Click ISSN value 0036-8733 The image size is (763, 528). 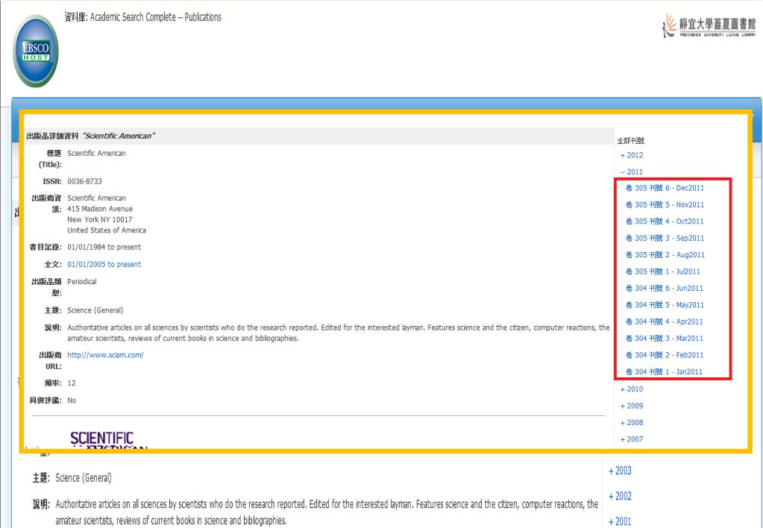point(85,181)
